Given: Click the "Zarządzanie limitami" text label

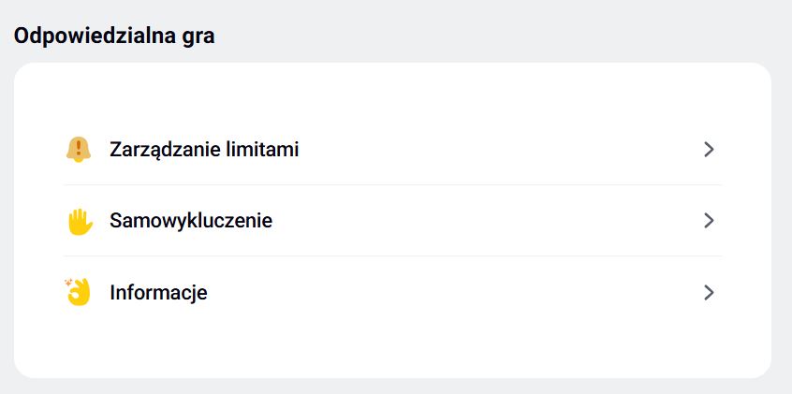Looking at the screenshot, I should (204, 149).
